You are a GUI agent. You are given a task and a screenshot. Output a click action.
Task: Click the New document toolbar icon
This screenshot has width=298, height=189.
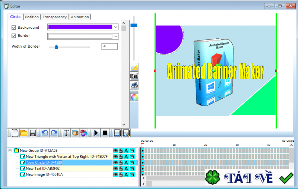click(x=15, y=133)
